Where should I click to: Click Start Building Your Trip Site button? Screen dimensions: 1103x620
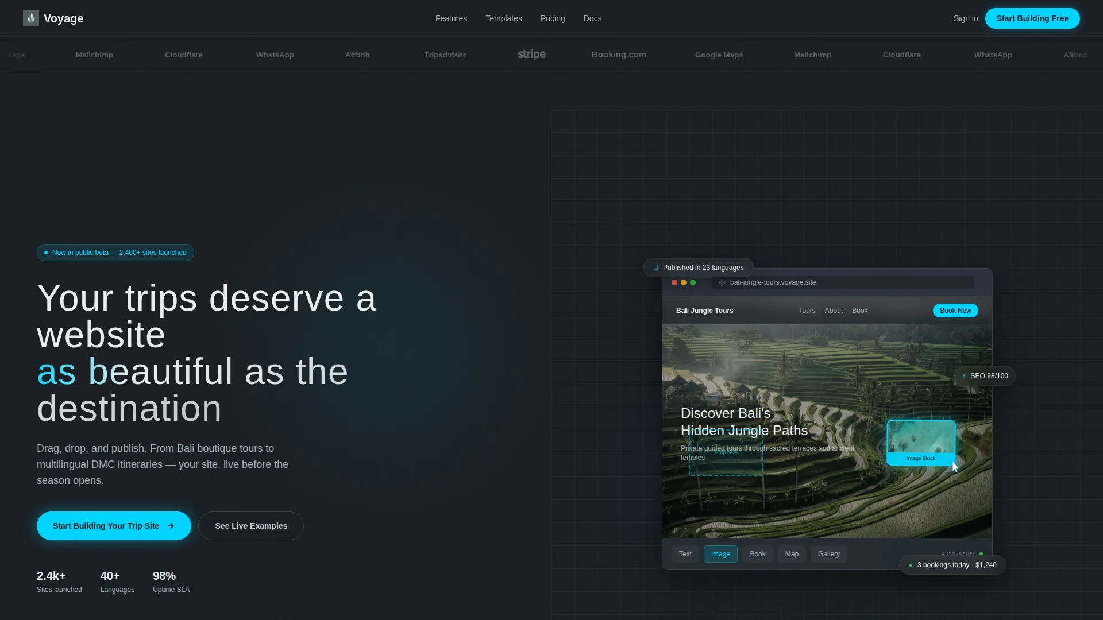coord(114,526)
